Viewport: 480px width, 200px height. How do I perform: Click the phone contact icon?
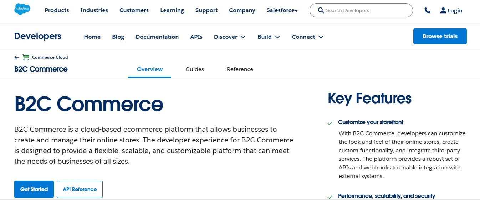(427, 11)
